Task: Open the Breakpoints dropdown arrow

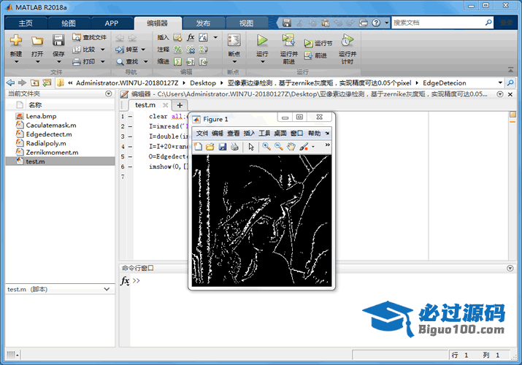Action: pyautogui.click(x=234, y=61)
